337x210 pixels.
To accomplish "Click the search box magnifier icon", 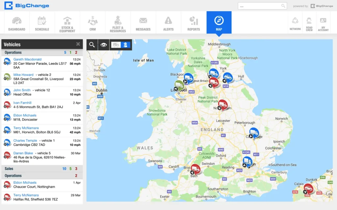I will 283,6.
